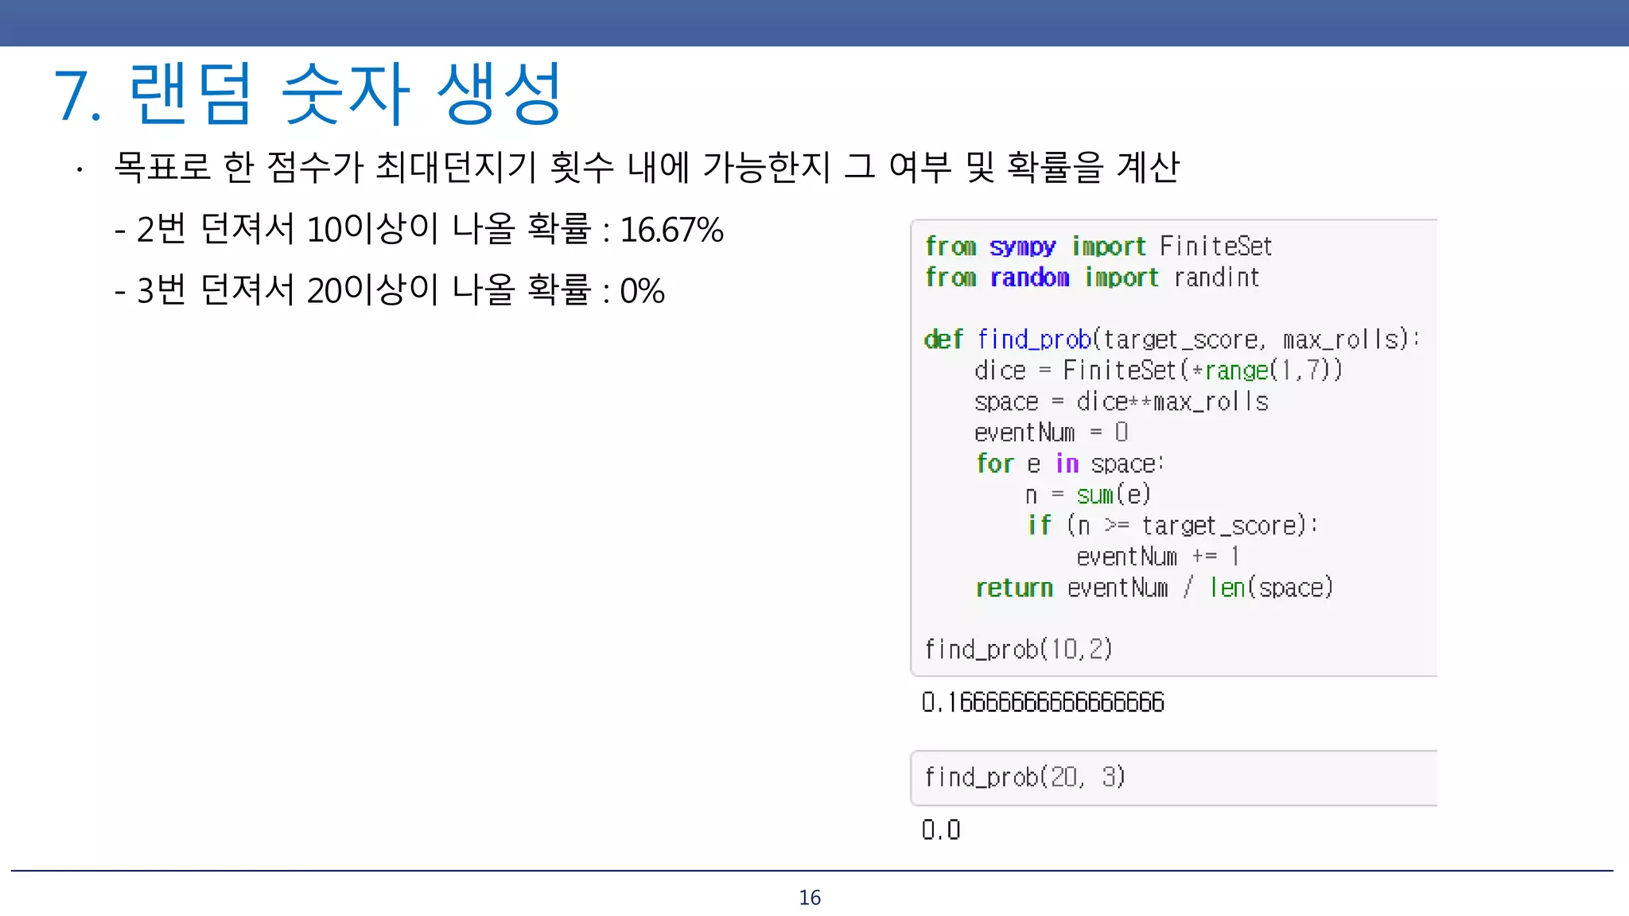
Task: Click the page number 16
Action: (810, 898)
